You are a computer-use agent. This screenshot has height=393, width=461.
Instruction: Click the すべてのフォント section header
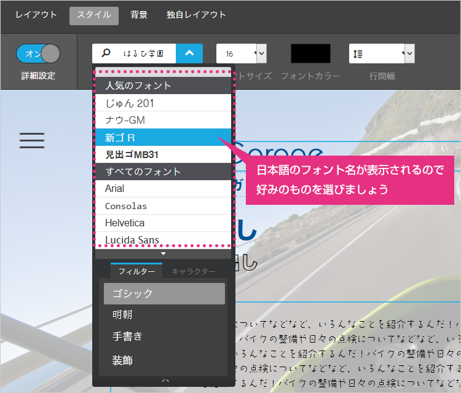point(163,172)
